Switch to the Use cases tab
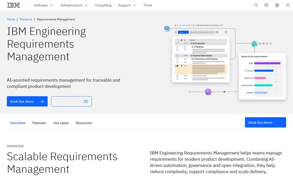 (61, 123)
